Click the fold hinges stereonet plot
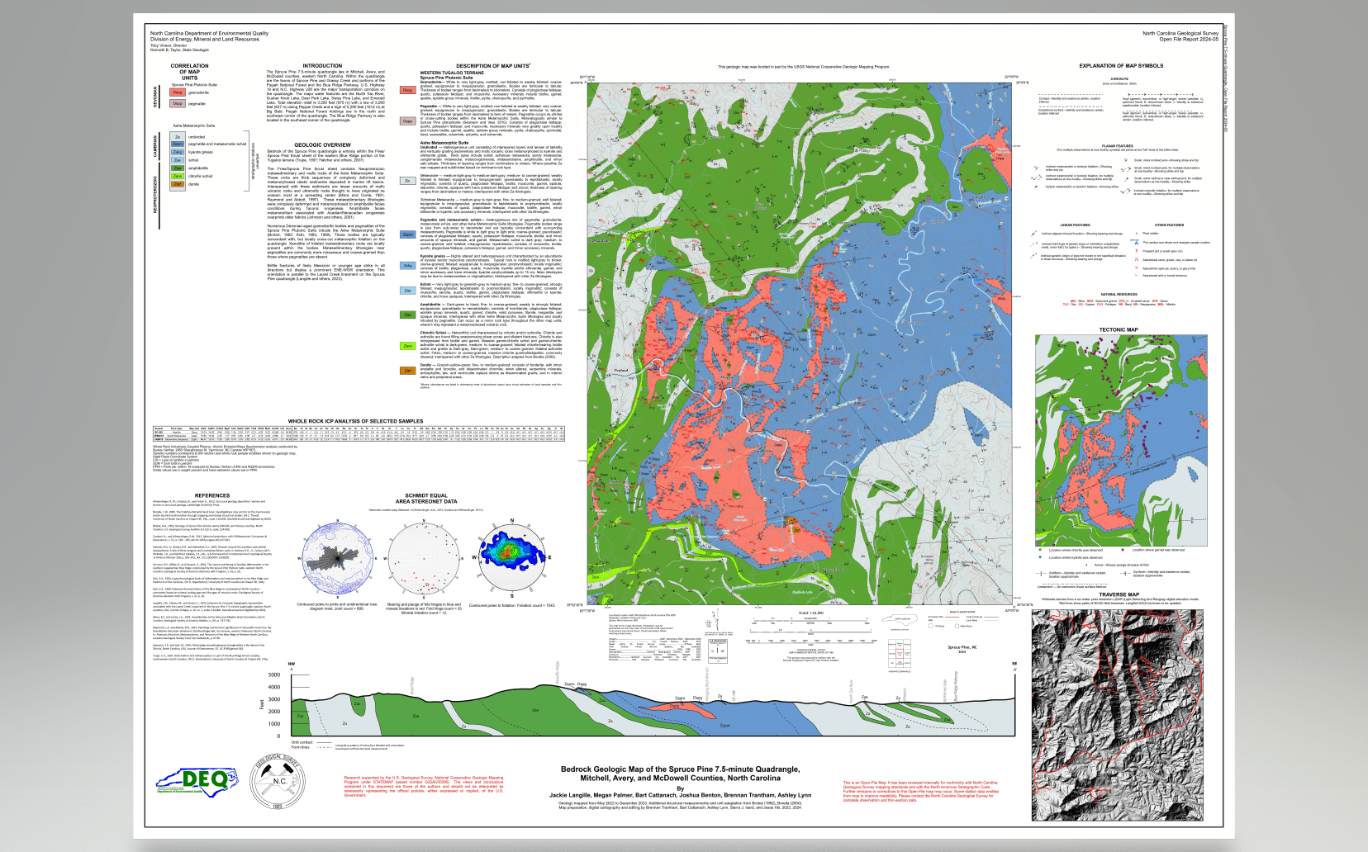Image resolution: width=1368 pixels, height=852 pixels. [x=423, y=559]
